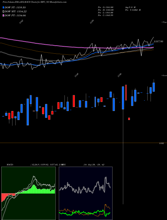
Task: Click the 1142 rotated price label
Action: point(21,22)
